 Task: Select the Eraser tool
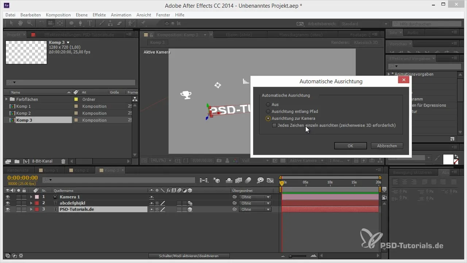pyautogui.click(x=120, y=23)
